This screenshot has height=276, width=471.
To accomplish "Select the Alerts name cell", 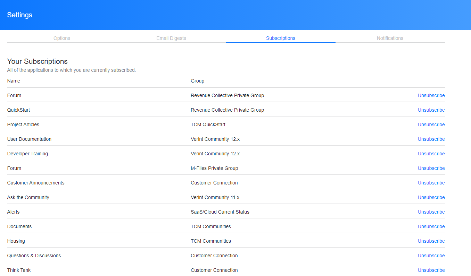I will point(13,212).
